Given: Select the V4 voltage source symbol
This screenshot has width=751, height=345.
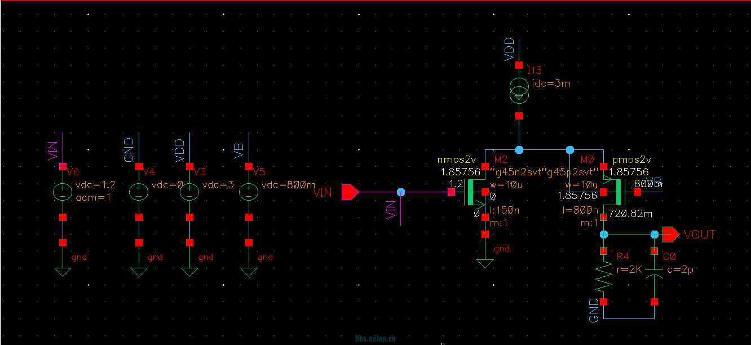Looking at the screenshot, I should 139,192.
